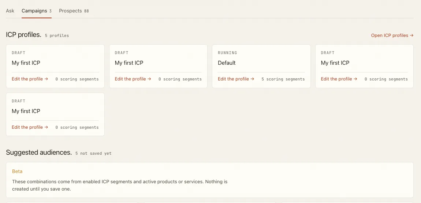Click the RUNNING status label

pyautogui.click(x=227, y=53)
